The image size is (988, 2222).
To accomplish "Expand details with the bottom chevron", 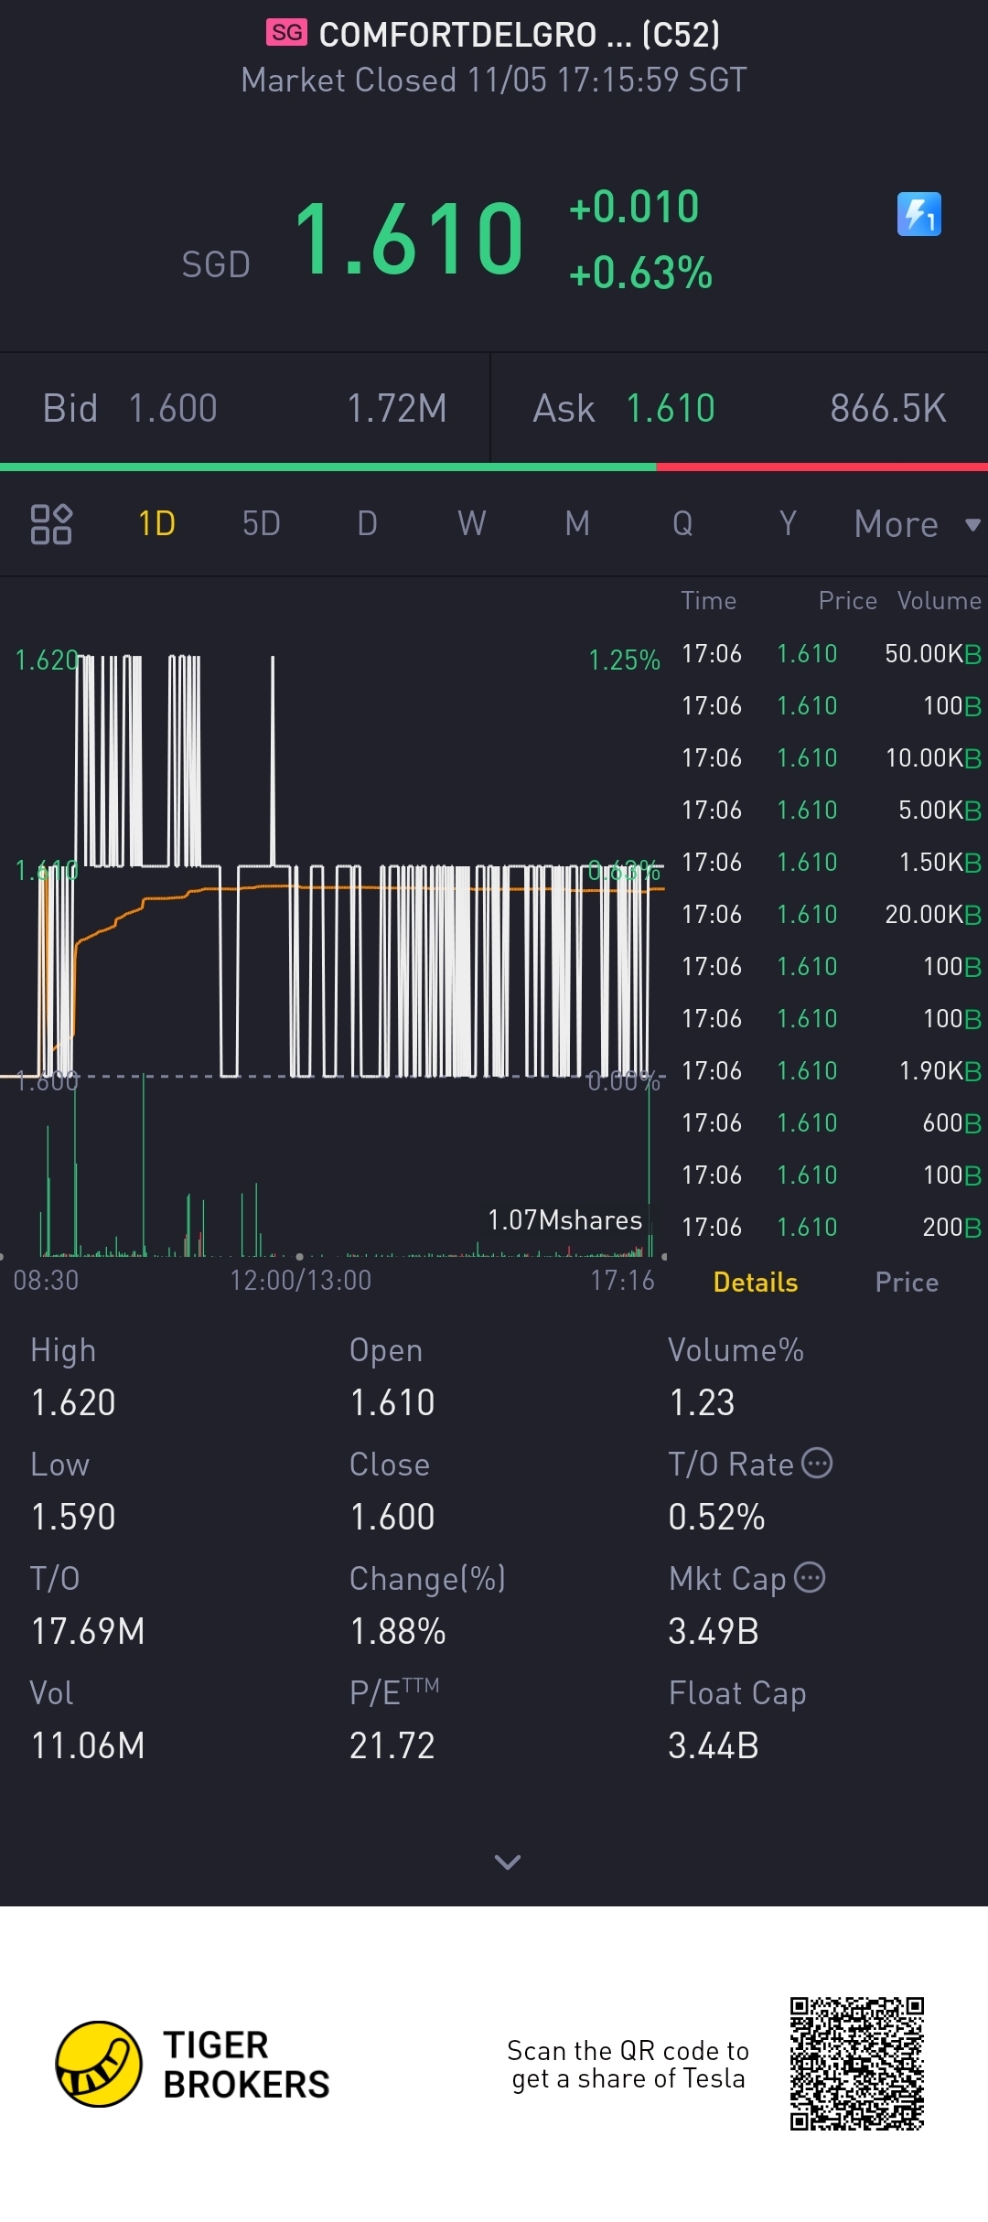I will (x=508, y=1862).
